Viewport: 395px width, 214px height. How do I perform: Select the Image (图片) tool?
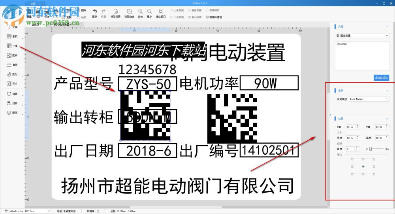point(12,55)
